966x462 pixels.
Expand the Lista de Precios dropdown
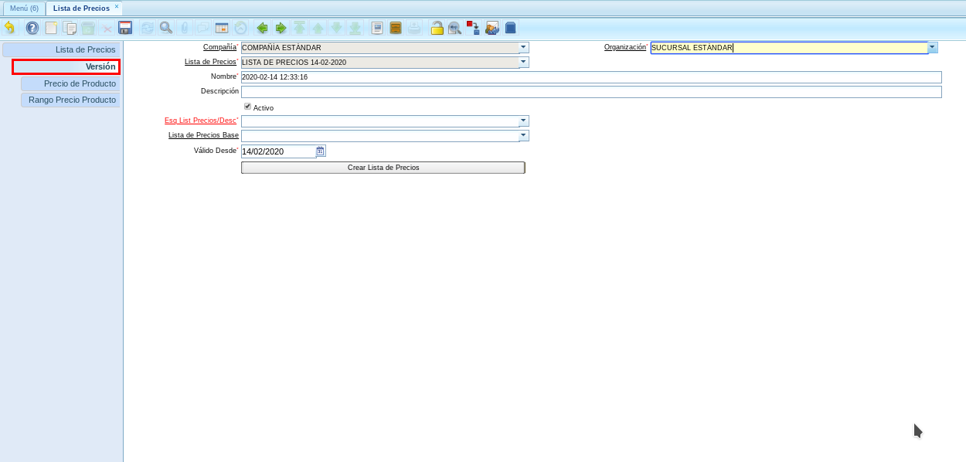tap(524, 62)
